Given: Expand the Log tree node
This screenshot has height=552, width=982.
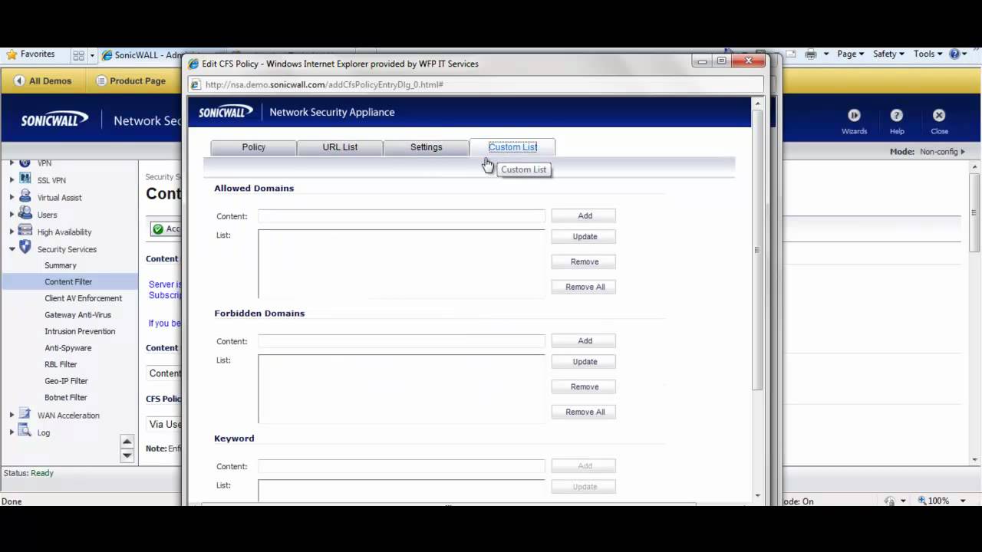Looking at the screenshot, I should 12,432.
